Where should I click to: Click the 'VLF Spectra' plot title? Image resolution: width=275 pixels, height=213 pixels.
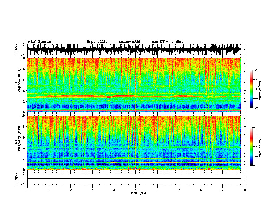point(39,42)
